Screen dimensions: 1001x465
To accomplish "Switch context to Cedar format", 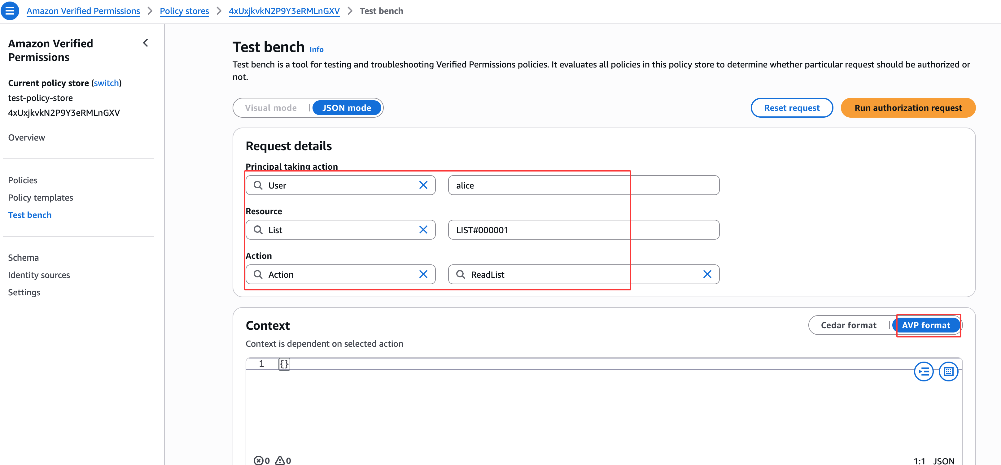I will point(848,325).
